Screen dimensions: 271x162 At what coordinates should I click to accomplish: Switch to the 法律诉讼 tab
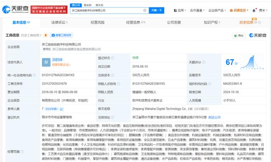[x=59, y=22]
